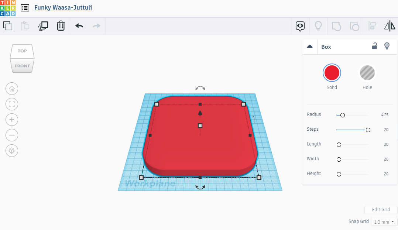Copy the selected shape
Image resolution: width=398 pixels, height=230 pixels.
point(8,26)
